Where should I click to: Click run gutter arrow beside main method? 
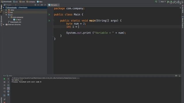click(x=49, y=21)
